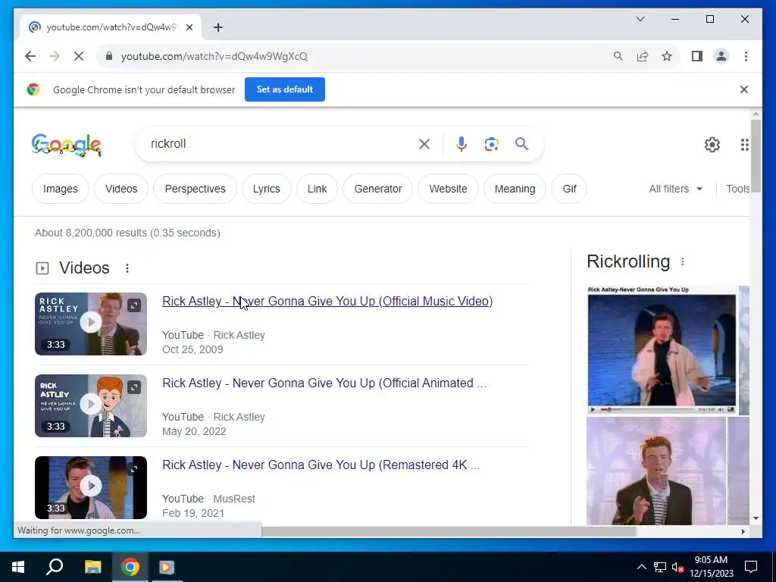776x582 pixels.
Task: Open Official Animated video result link
Action: click(x=324, y=383)
